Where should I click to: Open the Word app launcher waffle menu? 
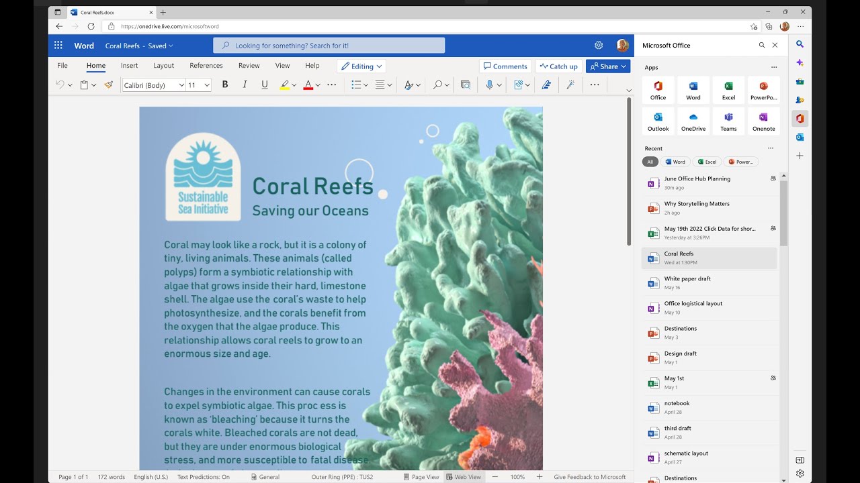58,46
